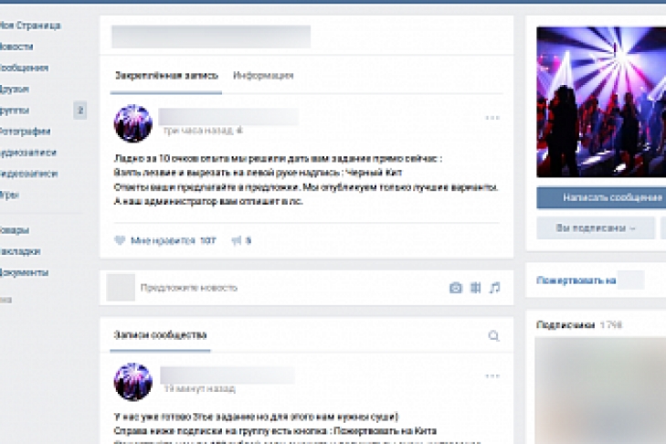Attach a video using the film icon
The image size is (666, 444).
pos(475,288)
